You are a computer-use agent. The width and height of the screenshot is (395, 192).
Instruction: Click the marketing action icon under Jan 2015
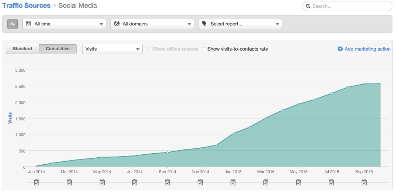coord(233,182)
